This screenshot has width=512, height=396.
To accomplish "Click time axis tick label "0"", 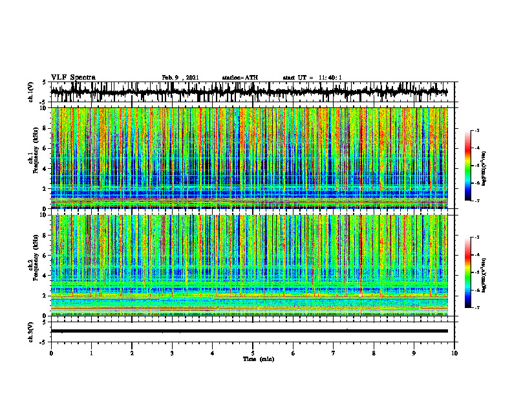I will (x=51, y=353).
